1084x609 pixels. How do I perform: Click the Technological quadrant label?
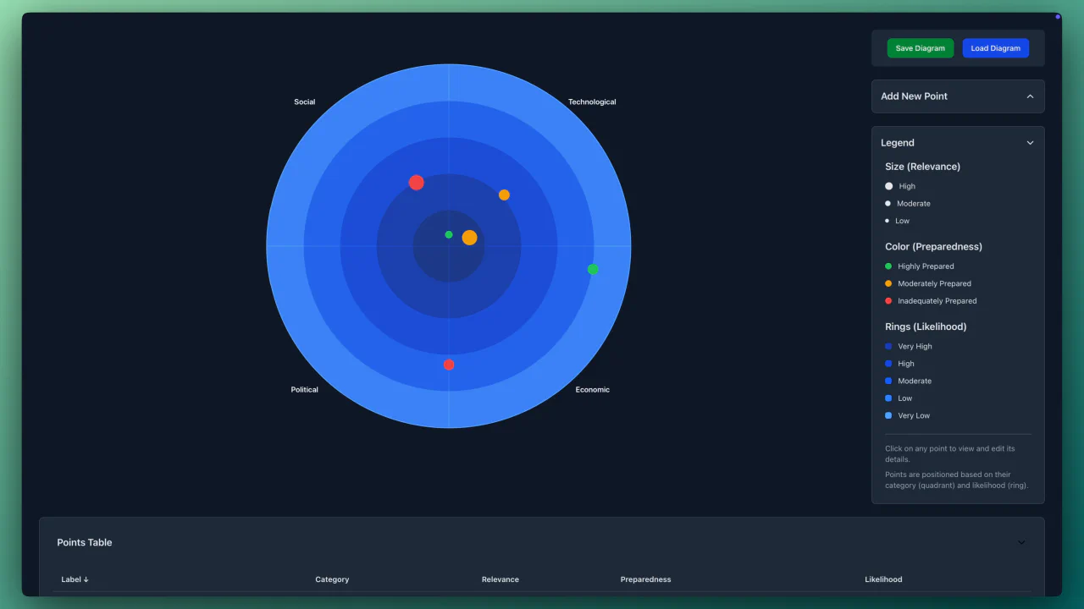point(592,101)
